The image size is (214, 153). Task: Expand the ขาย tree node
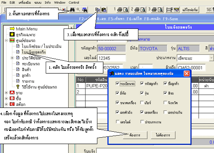point(6,93)
